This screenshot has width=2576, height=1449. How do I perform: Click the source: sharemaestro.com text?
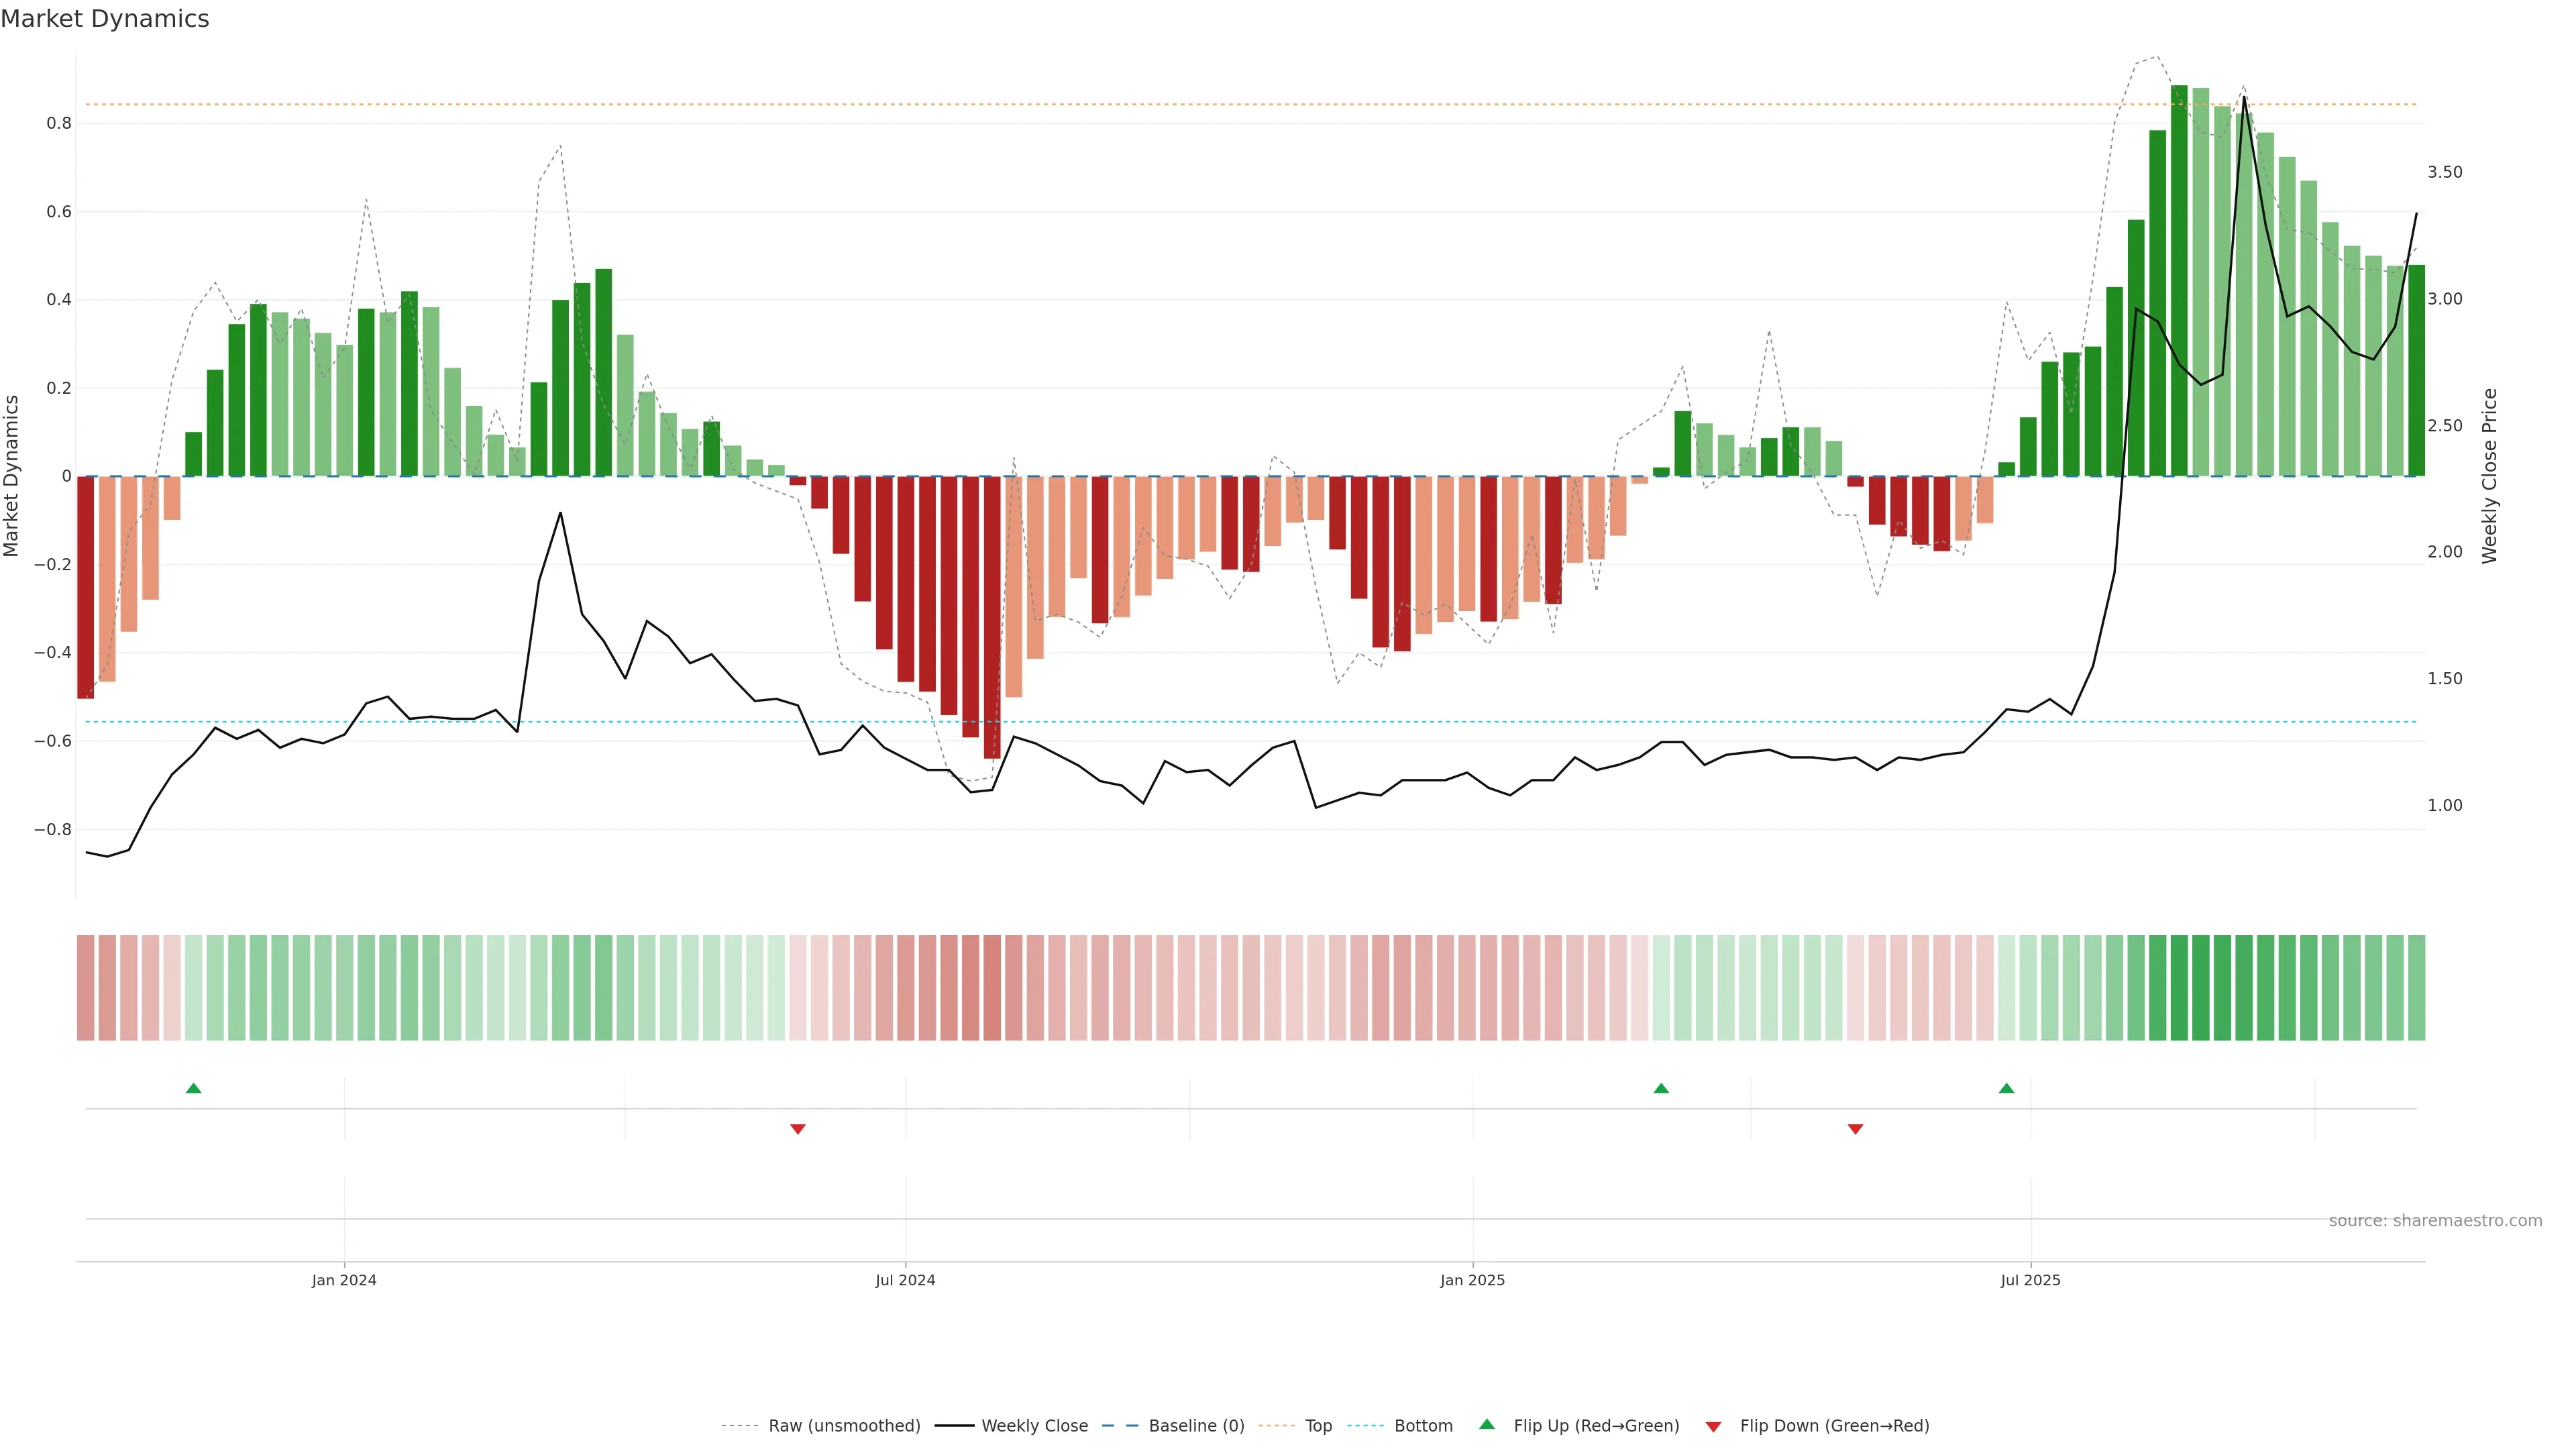click(2435, 1221)
